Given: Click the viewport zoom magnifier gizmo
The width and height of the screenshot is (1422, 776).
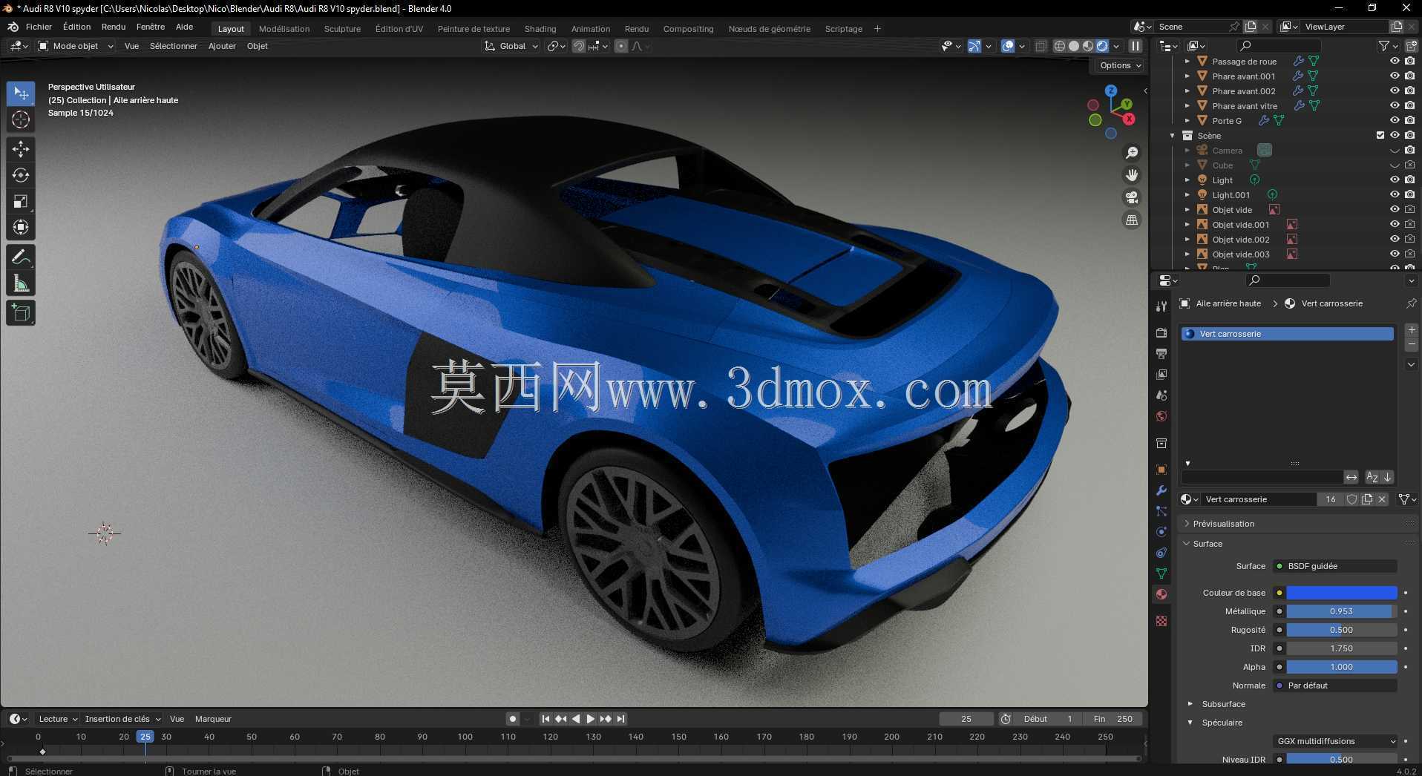Looking at the screenshot, I should (x=1132, y=153).
